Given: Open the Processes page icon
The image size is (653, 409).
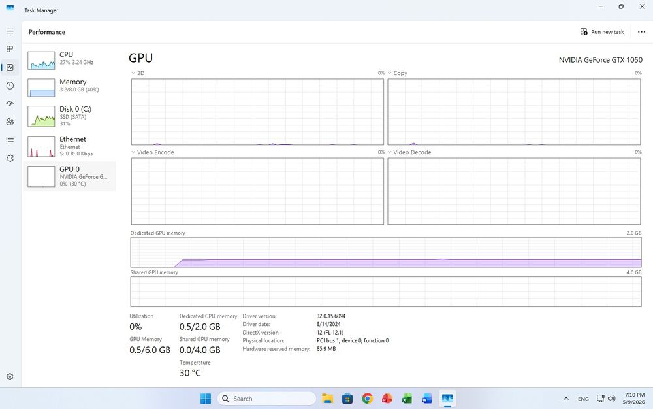Looking at the screenshot, I should click(10, 49).
